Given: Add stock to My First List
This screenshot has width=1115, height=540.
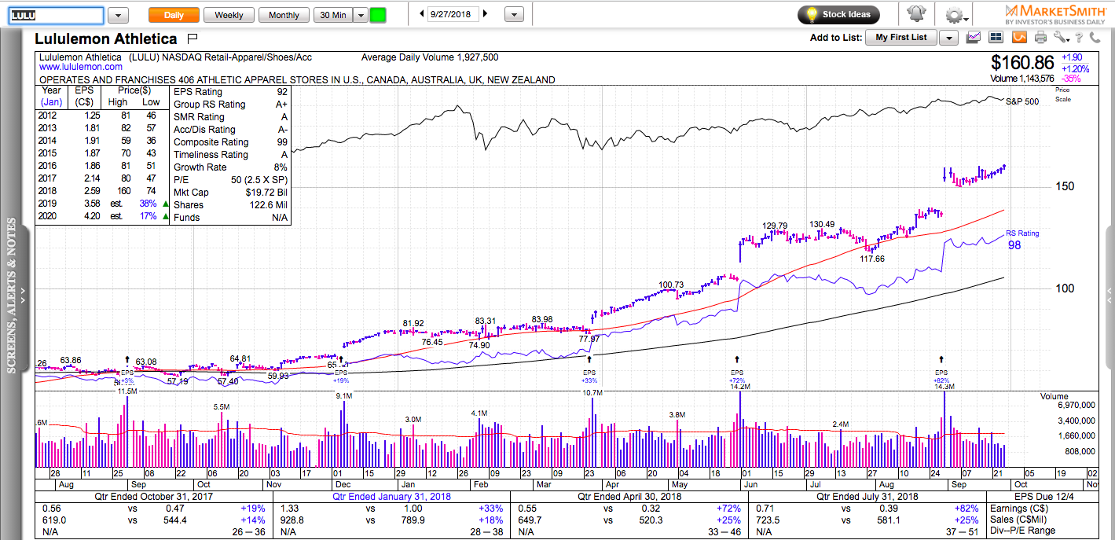Looking at the screenshot, I should [x=901, y=38].
